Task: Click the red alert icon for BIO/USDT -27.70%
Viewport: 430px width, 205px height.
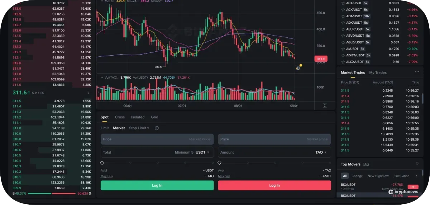Action: point(413,187)
